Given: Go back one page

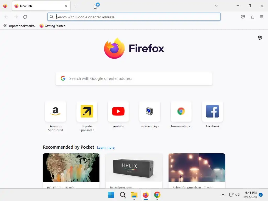Looking at the screenshot, I should (x=6, y=17).
